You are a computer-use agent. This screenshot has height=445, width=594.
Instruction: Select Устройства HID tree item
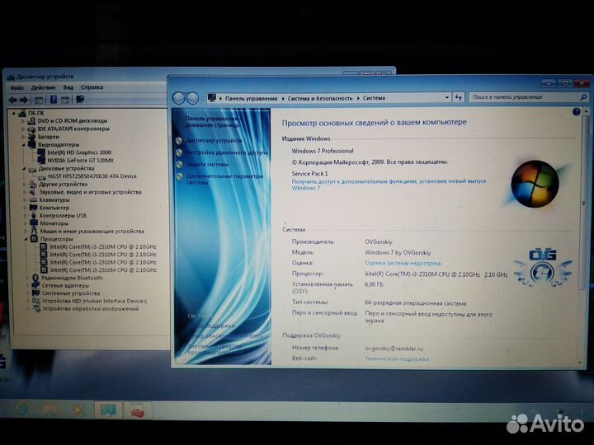[x=94, y=302]
